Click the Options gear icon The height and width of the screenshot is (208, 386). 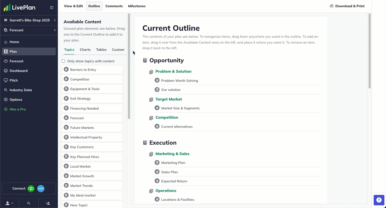(6, 100)
